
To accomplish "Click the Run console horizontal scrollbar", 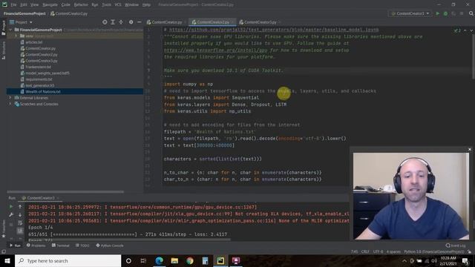I will click(x=129, y=240).
